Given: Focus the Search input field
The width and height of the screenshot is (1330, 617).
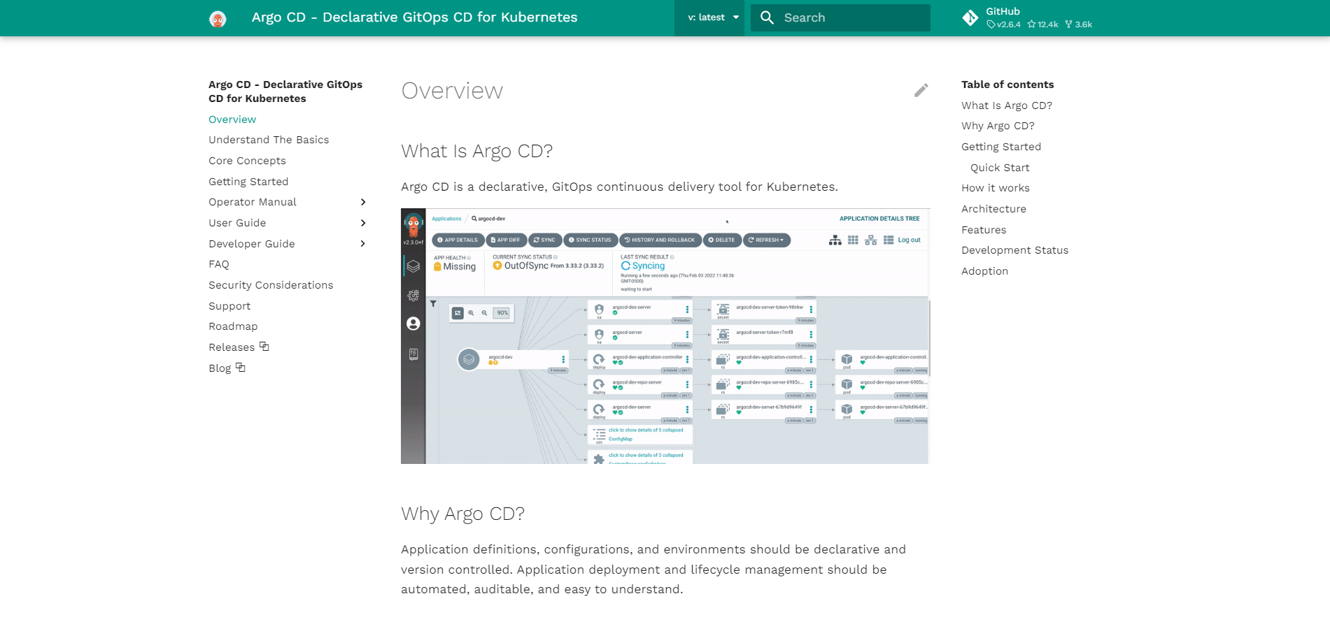Looking at the screenshot, I should (x=840, y=17).
